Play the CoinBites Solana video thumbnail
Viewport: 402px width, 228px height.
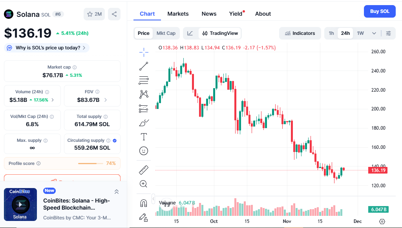pos(20,204)
